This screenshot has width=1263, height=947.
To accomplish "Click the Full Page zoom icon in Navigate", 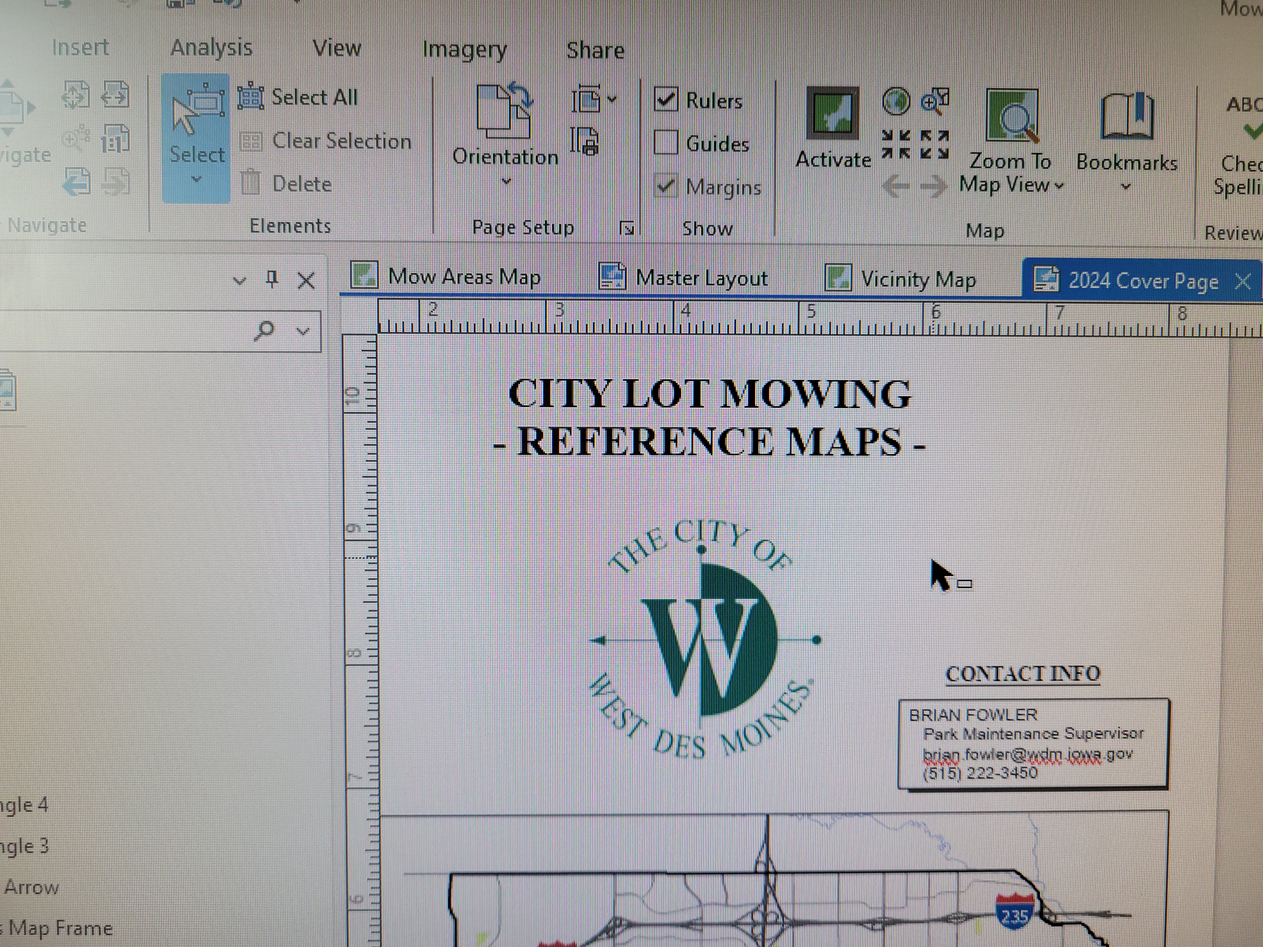I will pos(76,95).
